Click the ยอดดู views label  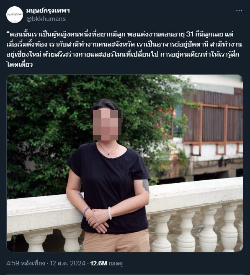[116, 263]
